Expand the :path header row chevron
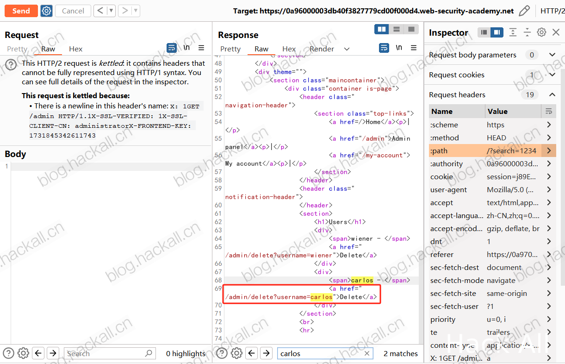This screenshot has width=565, height=364. click(549, 151)
